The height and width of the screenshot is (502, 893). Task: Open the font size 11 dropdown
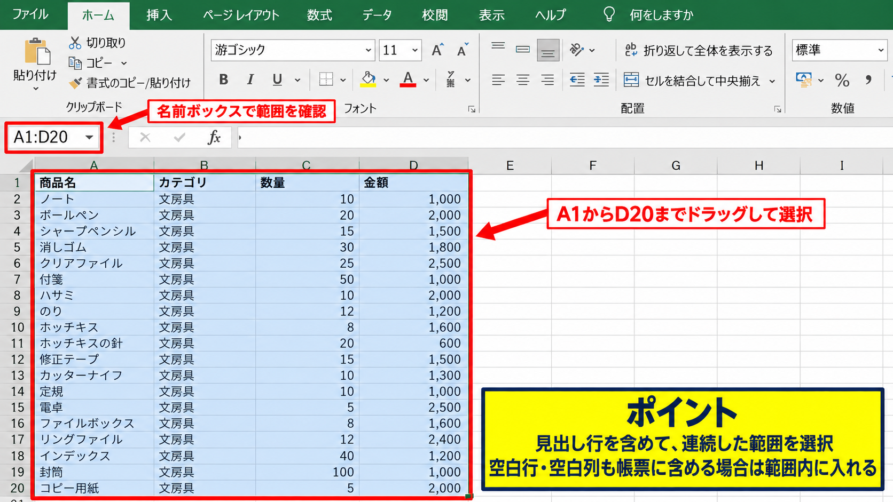414,50
